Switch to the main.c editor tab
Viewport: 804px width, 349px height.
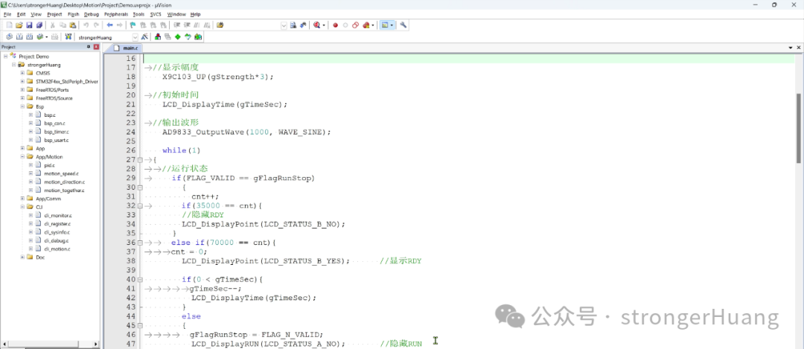pyautogui.click(x=126, y=48)
